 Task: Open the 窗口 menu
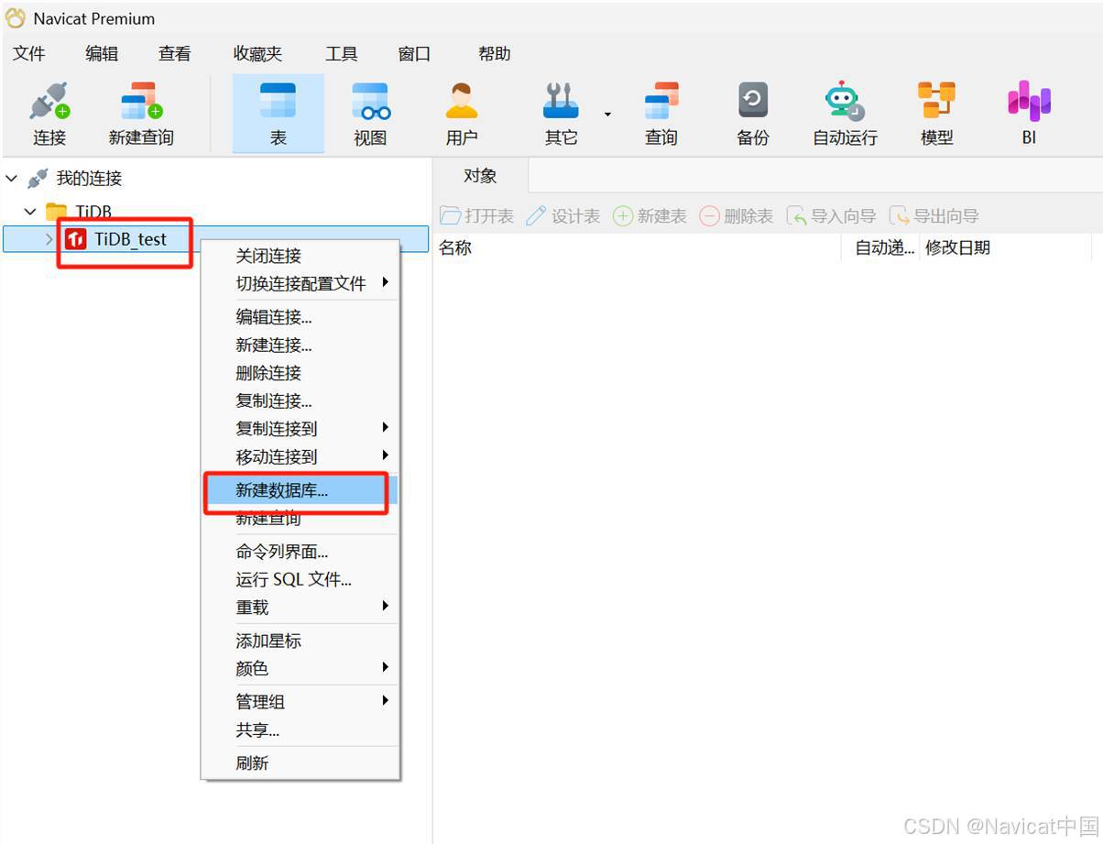click(414, 54)
